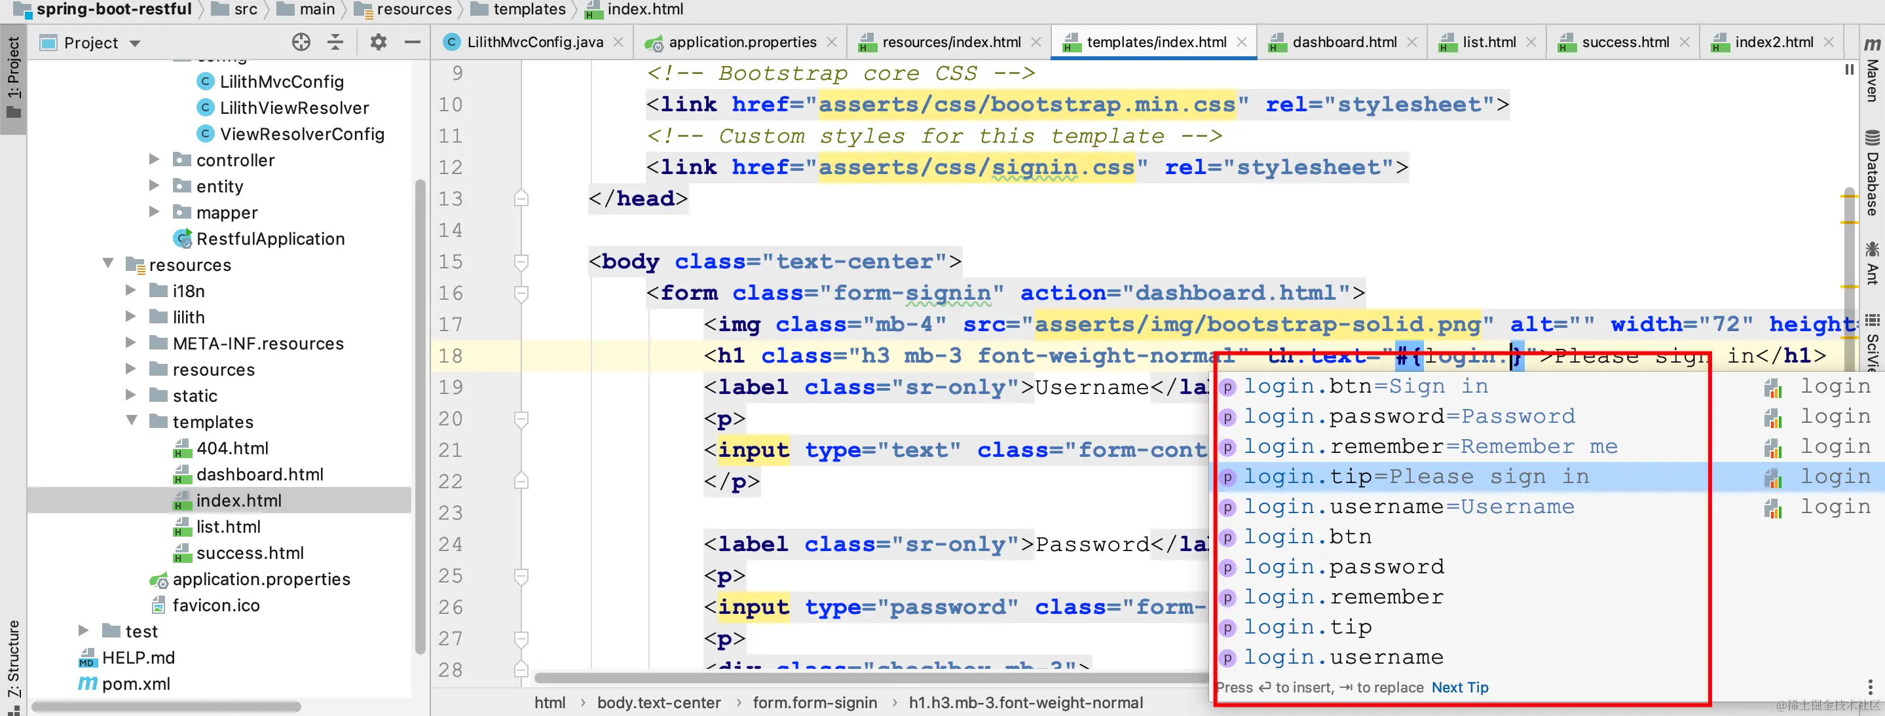Screen dimensions: 1885x716
Task: Open Project panel settings gear
Action: (377, 43)
